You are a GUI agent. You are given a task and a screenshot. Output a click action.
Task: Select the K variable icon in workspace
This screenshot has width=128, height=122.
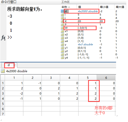pos(62,21)
